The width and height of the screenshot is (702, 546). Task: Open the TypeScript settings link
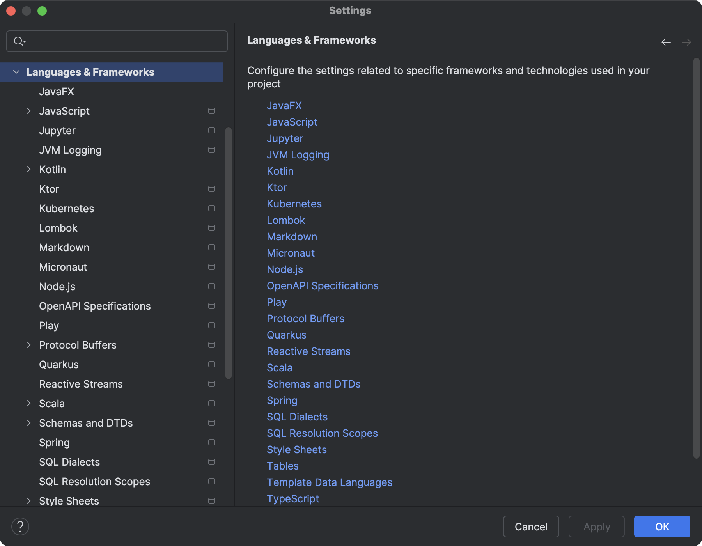(x=293, y=498)
